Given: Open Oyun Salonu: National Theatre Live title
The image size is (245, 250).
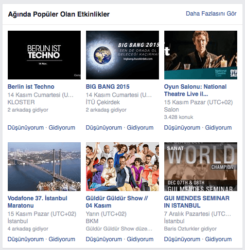Looking at the screenshot, I should pos(195,90).
